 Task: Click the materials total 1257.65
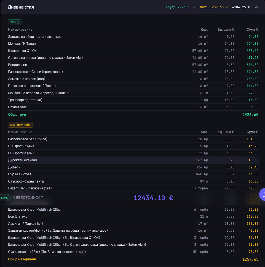[250, 259]
